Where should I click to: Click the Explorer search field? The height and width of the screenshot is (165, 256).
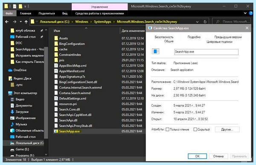(232, 22)
